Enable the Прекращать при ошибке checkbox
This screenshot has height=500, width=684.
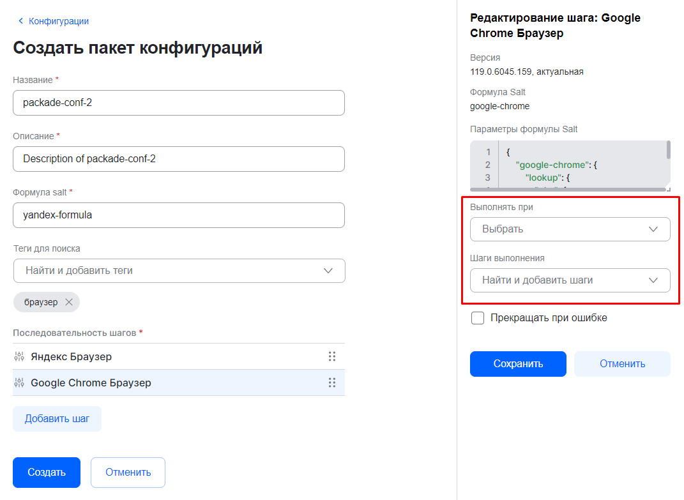tap(477, 318)
